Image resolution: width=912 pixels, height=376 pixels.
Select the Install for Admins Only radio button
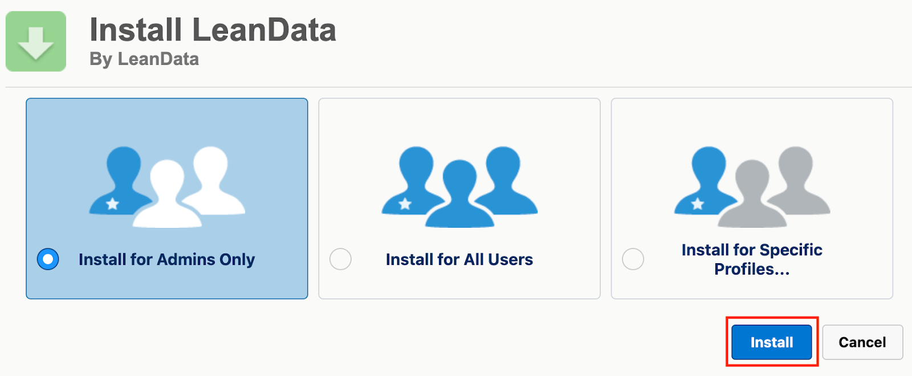coord(48,259)
